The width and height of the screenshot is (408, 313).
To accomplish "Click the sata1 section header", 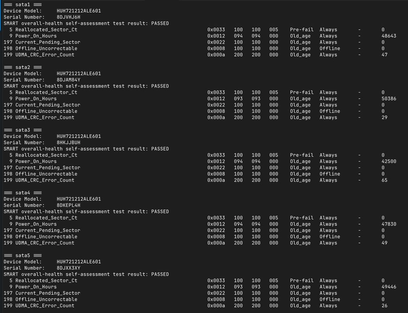I will pos(23,5).
